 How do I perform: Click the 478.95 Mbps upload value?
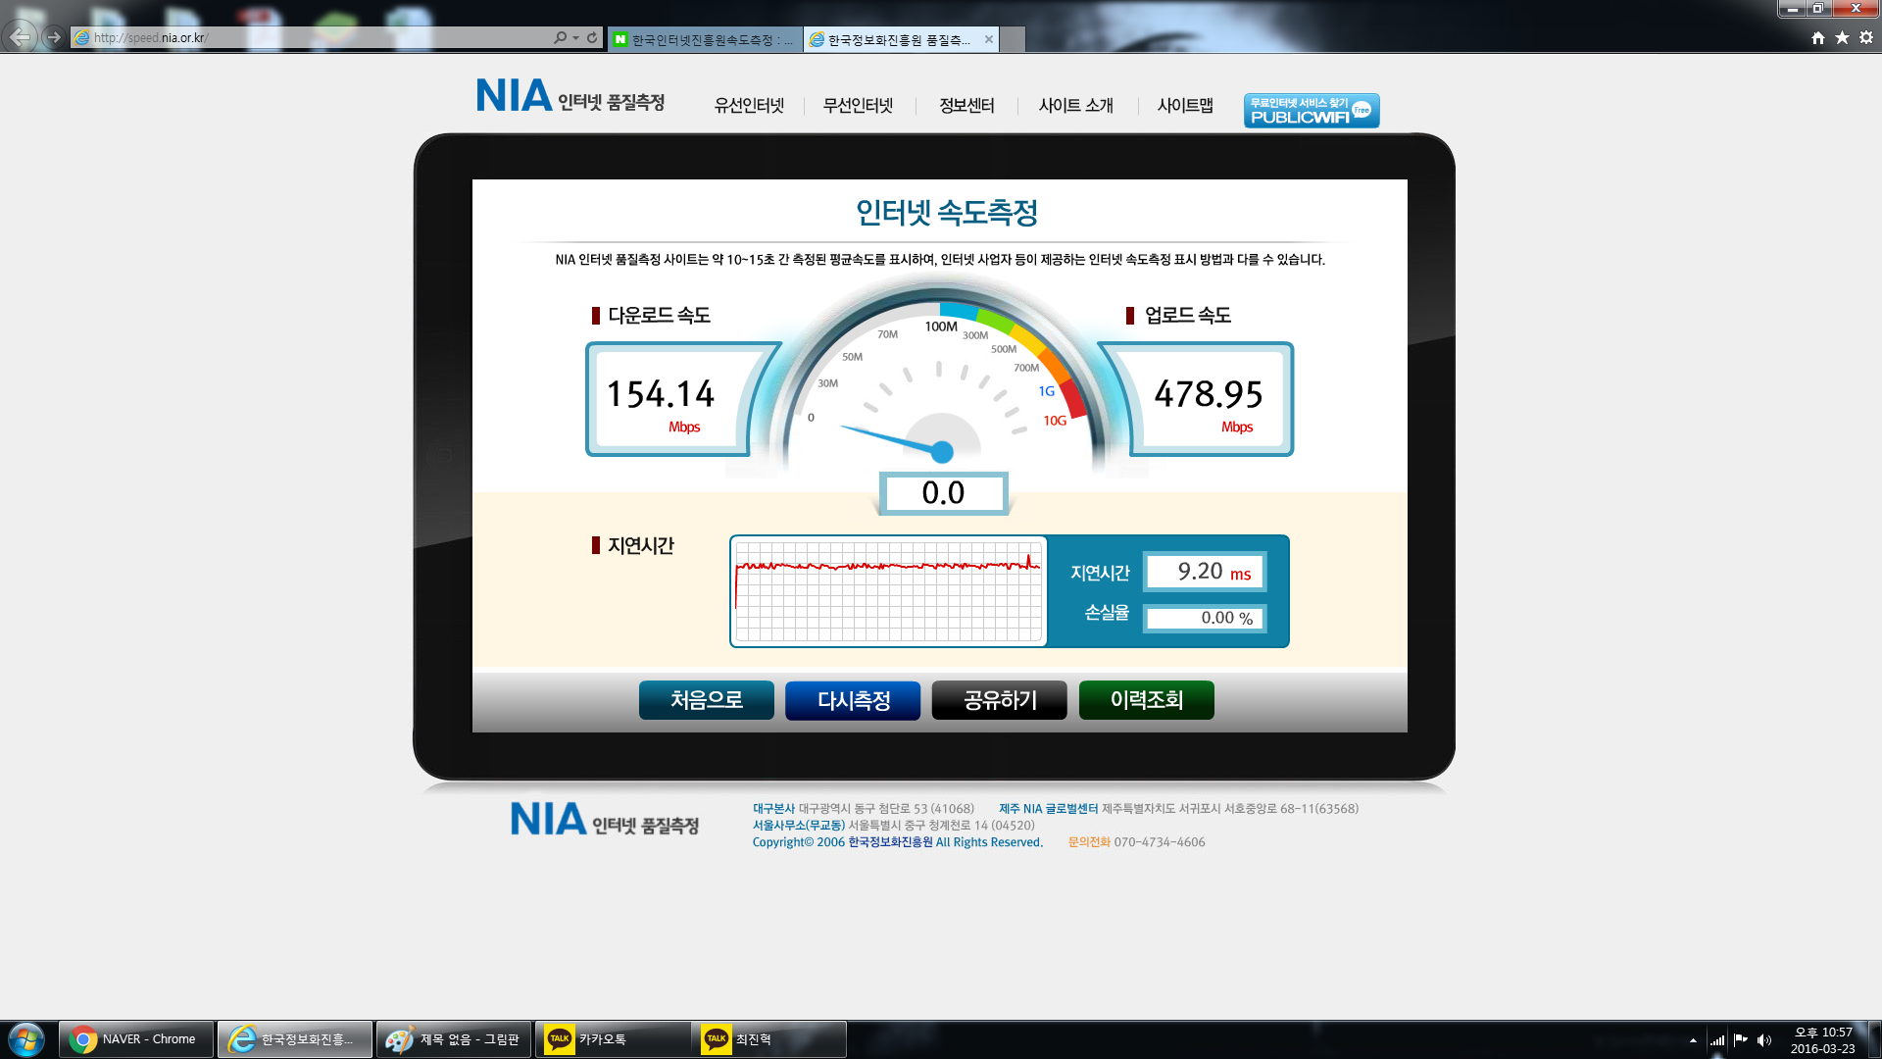click(x=1209, y=394)
